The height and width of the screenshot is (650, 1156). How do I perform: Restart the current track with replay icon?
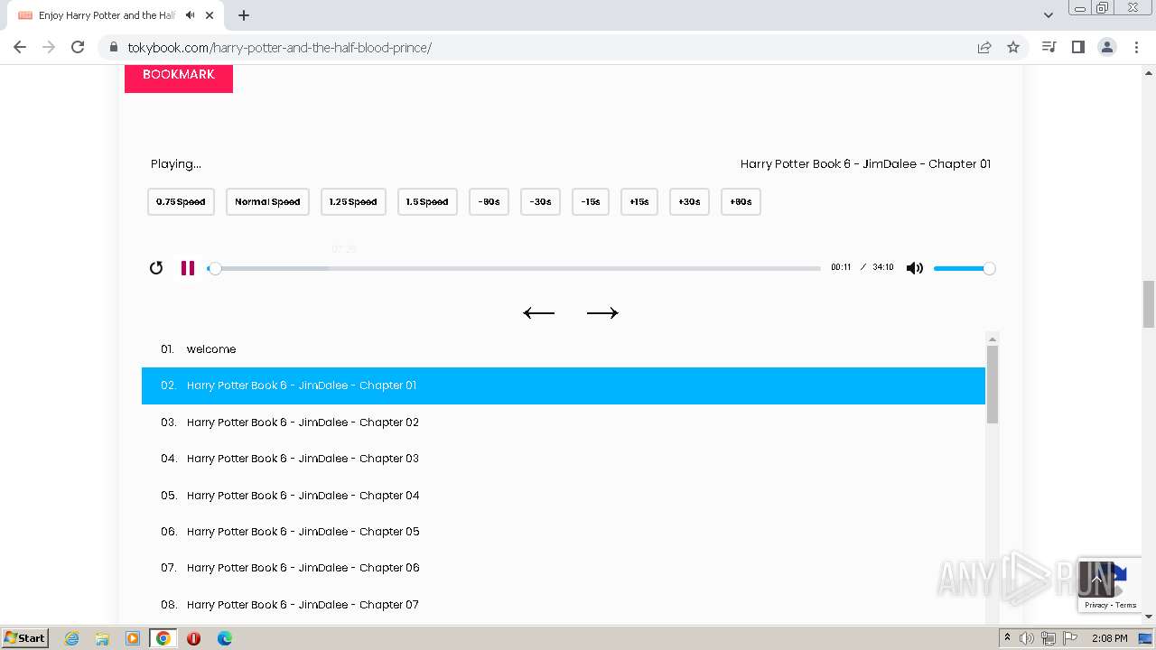156,268
